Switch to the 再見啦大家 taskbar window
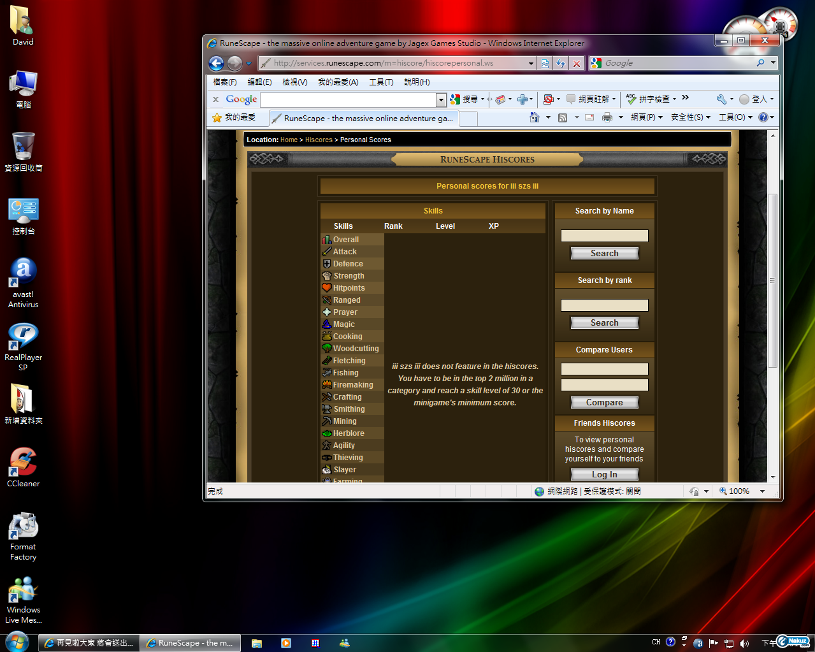Screen dimensions: 815x652 (88, 643)
